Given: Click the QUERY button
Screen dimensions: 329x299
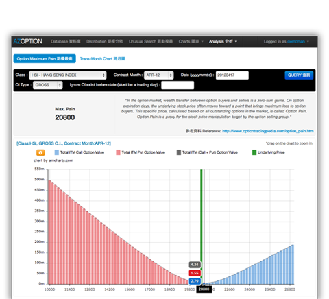Looking at the screenshot, I should 299,75.
